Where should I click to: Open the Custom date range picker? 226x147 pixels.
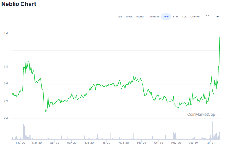coord(195,17)
